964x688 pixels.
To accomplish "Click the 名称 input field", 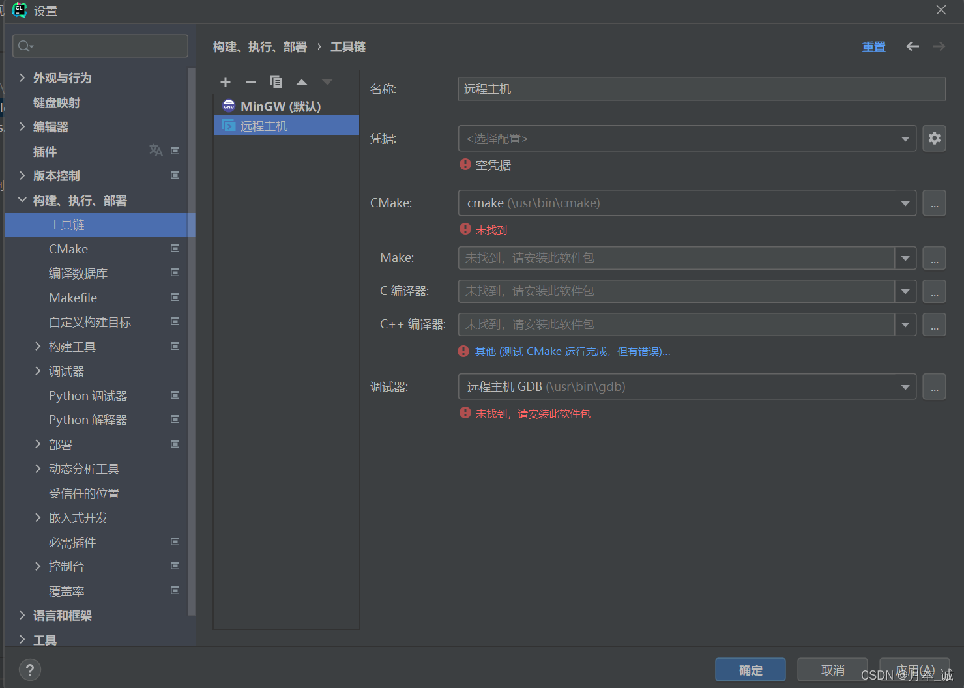I will point(702,89).
